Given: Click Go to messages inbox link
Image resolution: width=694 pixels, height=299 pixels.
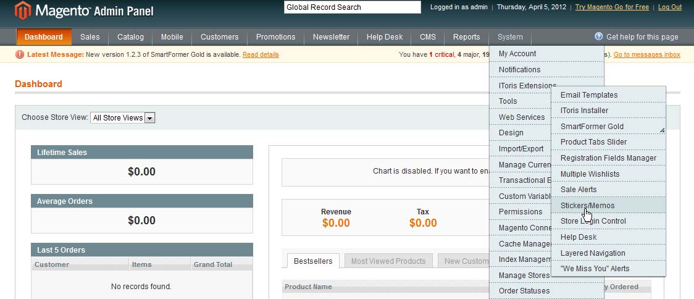Looking at the screenshot, I should [646, 54].
